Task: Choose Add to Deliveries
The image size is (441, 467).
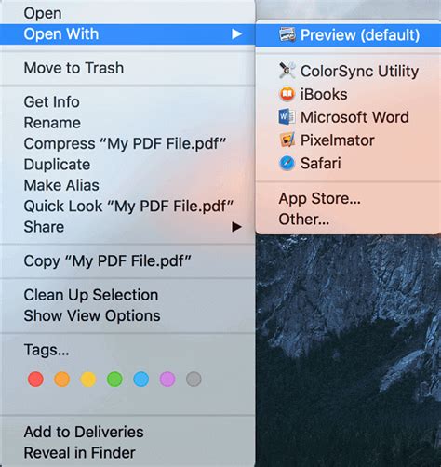Action: tap(127, 432)
